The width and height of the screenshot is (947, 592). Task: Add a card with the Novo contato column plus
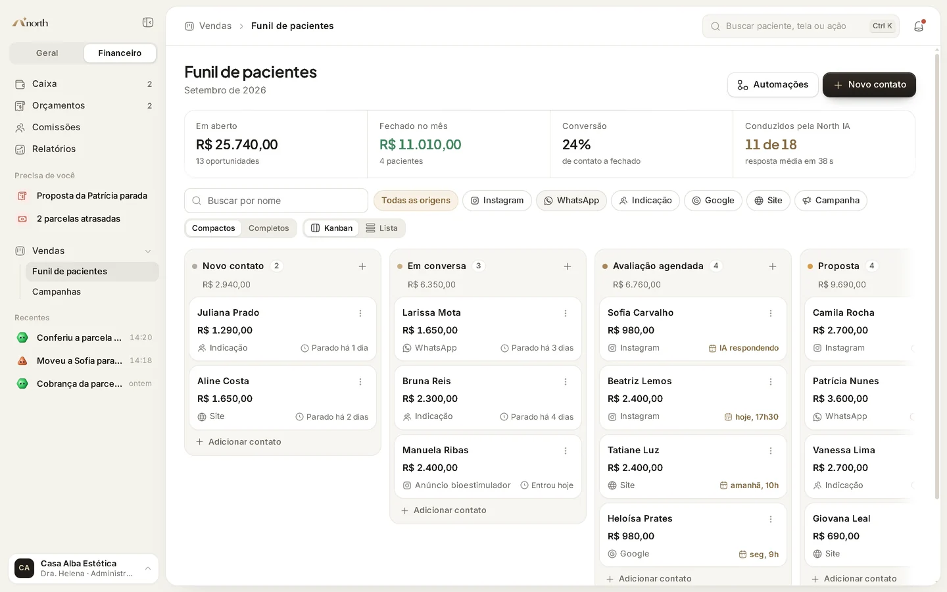pos(362,266)
